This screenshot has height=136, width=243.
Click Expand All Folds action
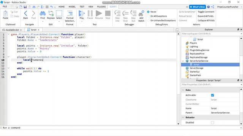click(205, 16)
